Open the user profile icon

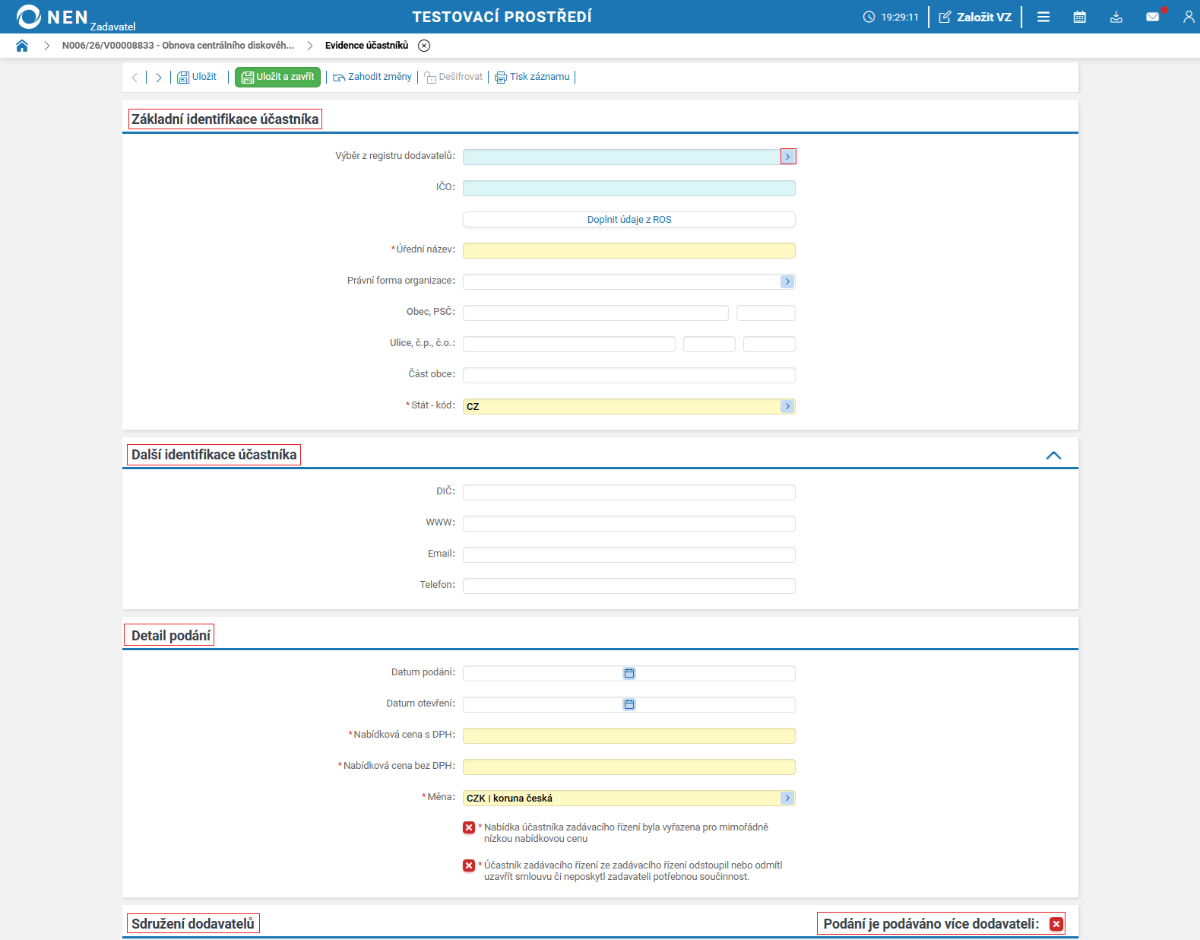click(1189, 17)
